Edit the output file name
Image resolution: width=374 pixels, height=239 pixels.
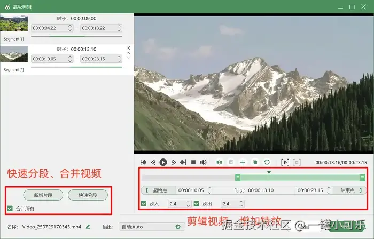[88, 227]
